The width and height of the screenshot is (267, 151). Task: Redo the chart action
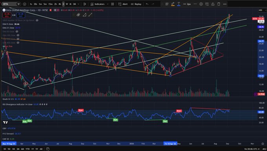coord(153,4)
